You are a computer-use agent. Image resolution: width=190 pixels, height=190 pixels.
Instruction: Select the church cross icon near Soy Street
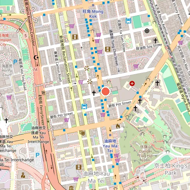pos(155,41)
